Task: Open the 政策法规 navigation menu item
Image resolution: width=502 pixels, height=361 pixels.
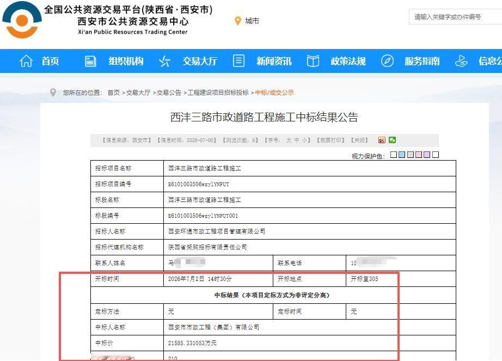Action: [x=348, y=61]
